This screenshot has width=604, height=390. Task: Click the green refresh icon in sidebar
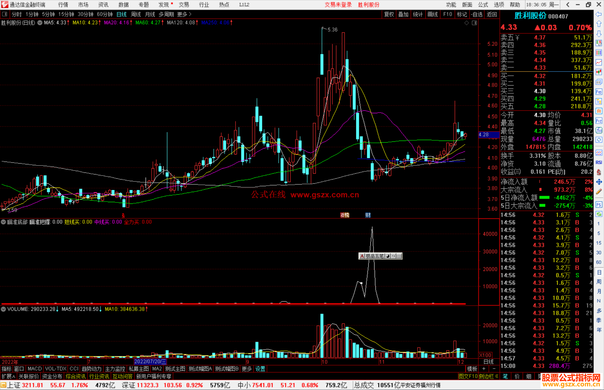(x=599, y=214)
